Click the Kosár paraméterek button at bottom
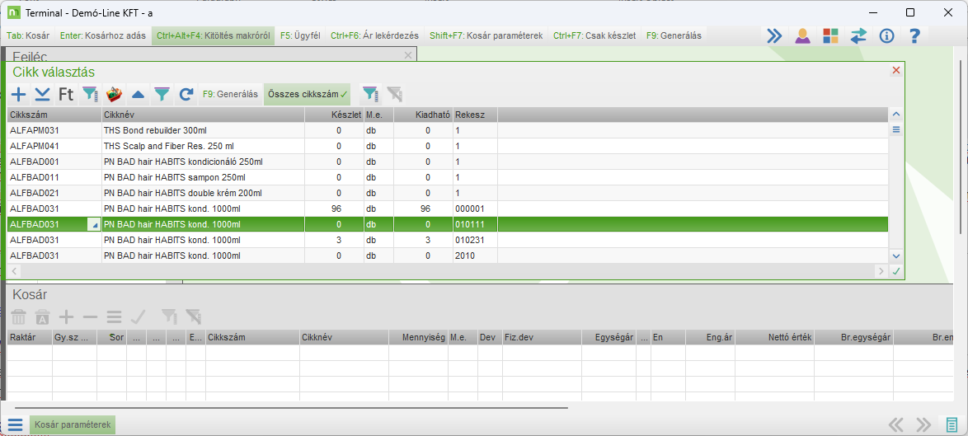Screen dimensions: 968x436 (x=73, y=425)
